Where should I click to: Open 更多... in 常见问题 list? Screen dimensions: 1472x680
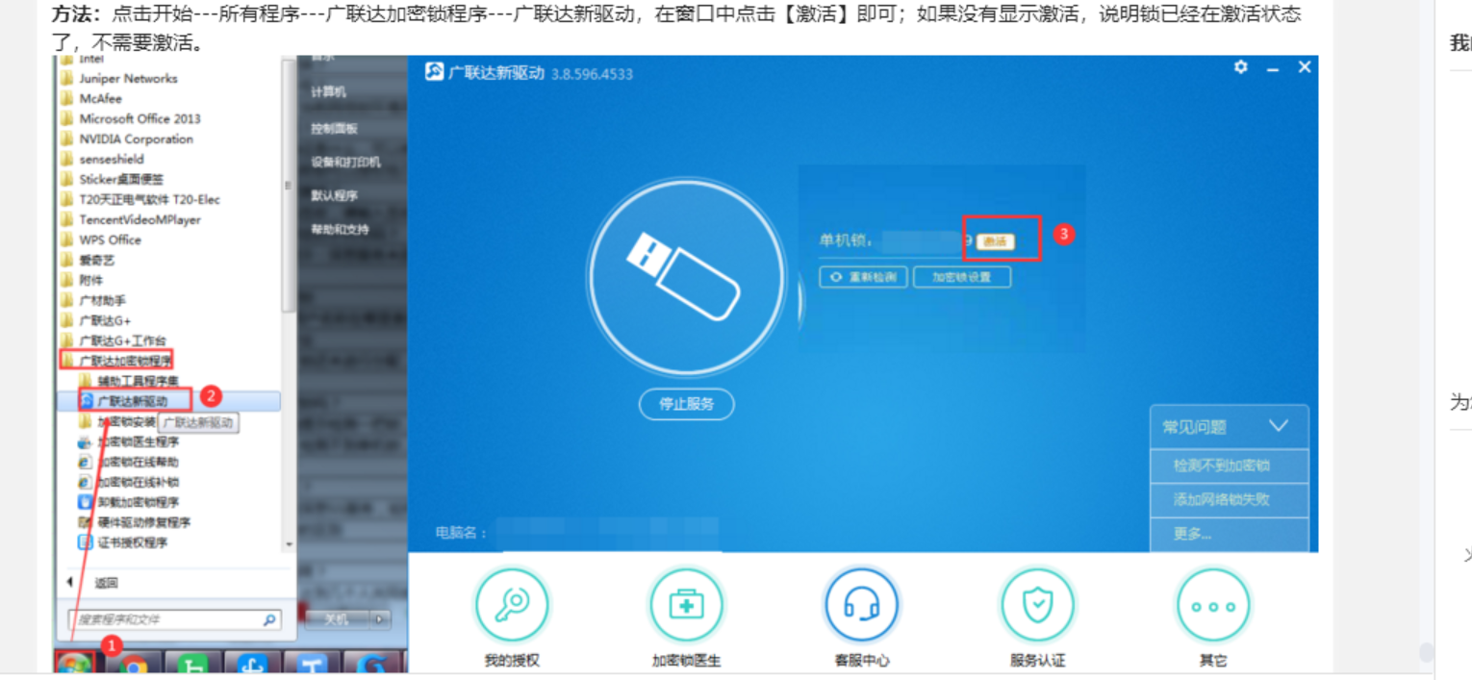click(1229, 534)
